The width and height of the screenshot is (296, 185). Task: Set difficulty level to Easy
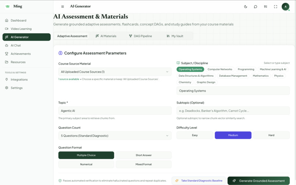(195, 135)
